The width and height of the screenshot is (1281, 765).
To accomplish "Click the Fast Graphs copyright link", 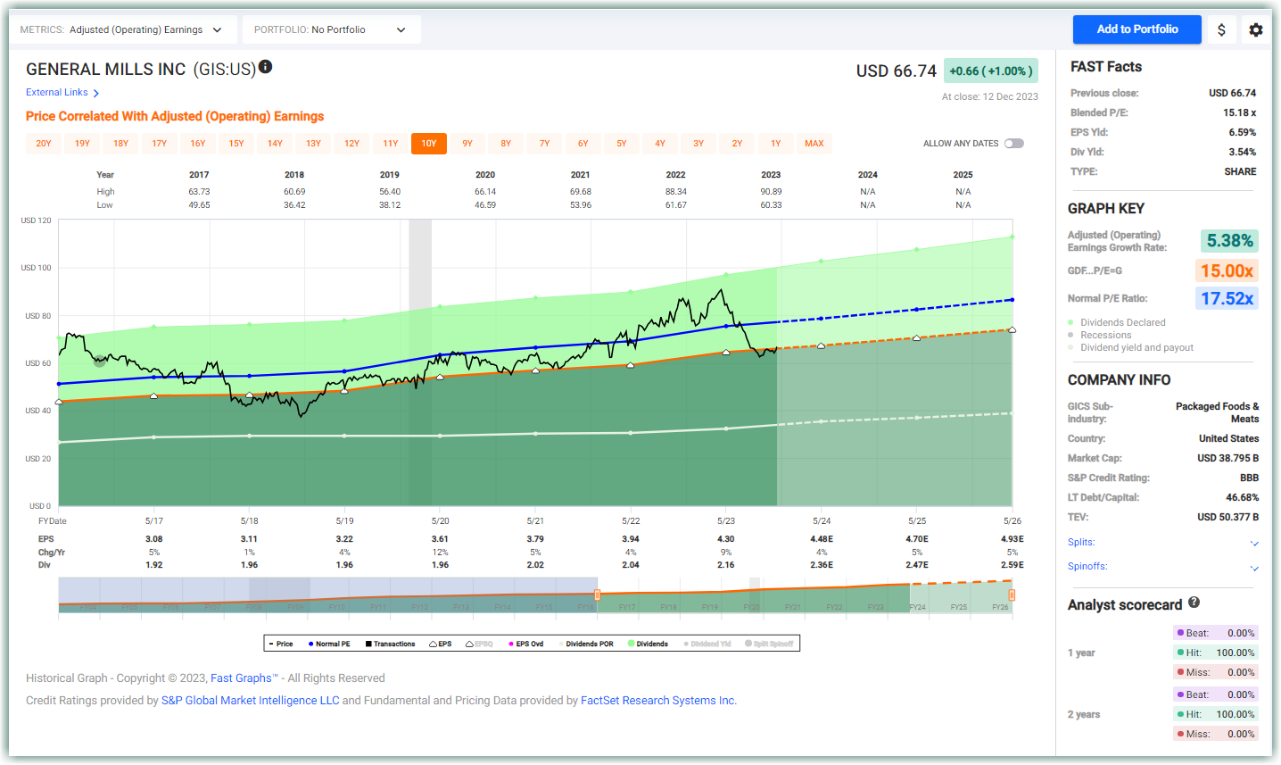I will 242,678.
